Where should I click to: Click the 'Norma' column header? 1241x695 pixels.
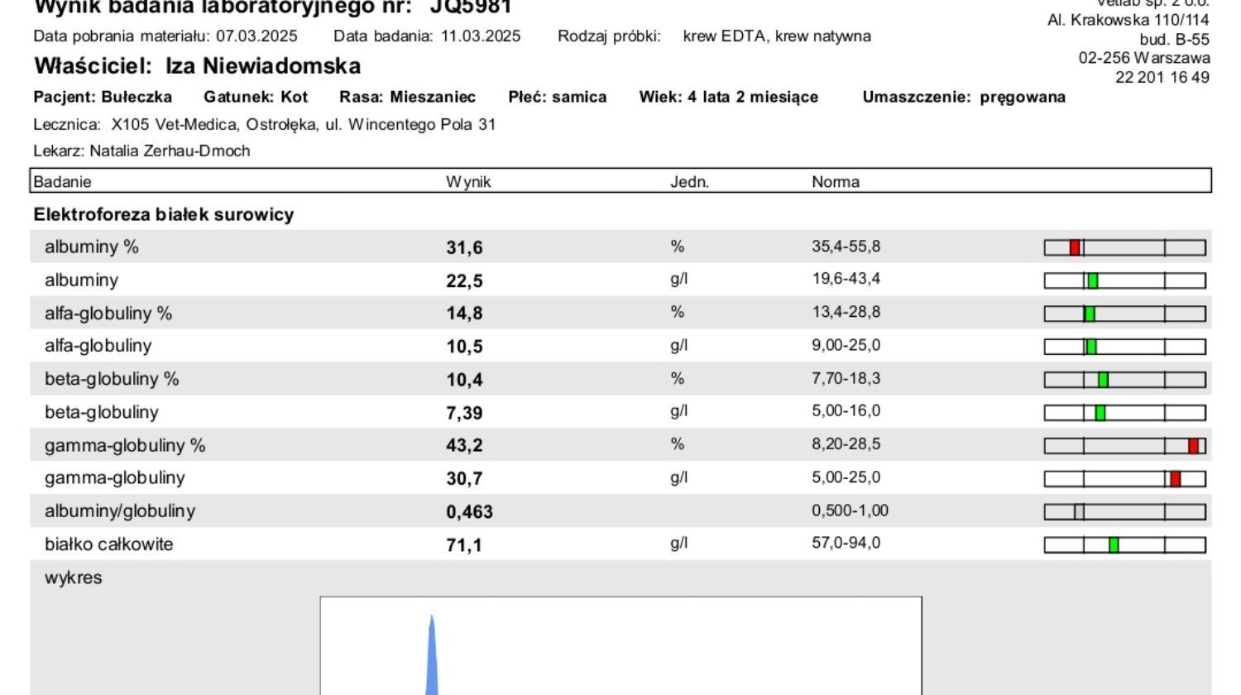[x=836, y=181]
